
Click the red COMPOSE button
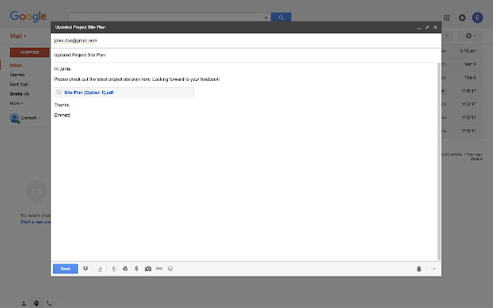point(29,52)
